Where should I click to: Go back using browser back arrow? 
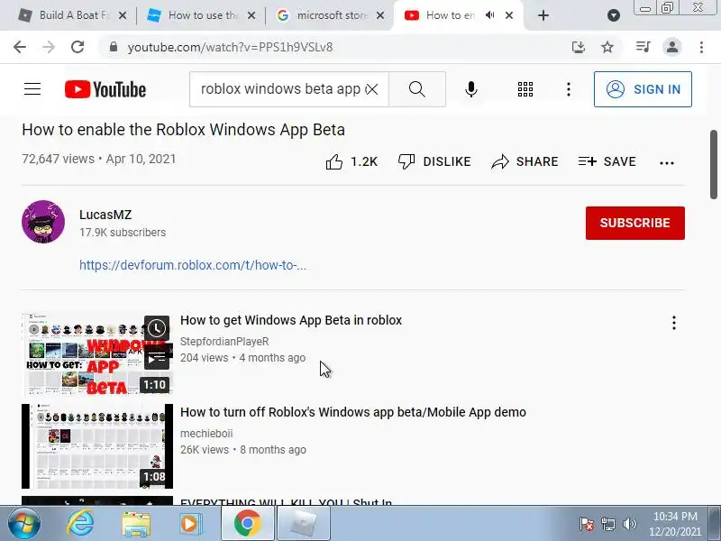click(20, 47)
